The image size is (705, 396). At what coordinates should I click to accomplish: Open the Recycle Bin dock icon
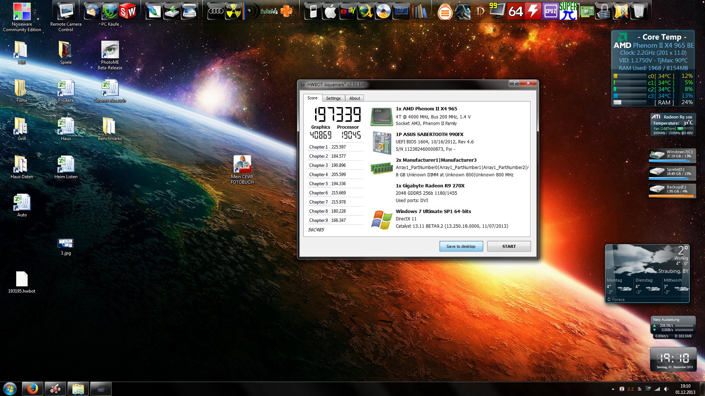pos(639,11)
